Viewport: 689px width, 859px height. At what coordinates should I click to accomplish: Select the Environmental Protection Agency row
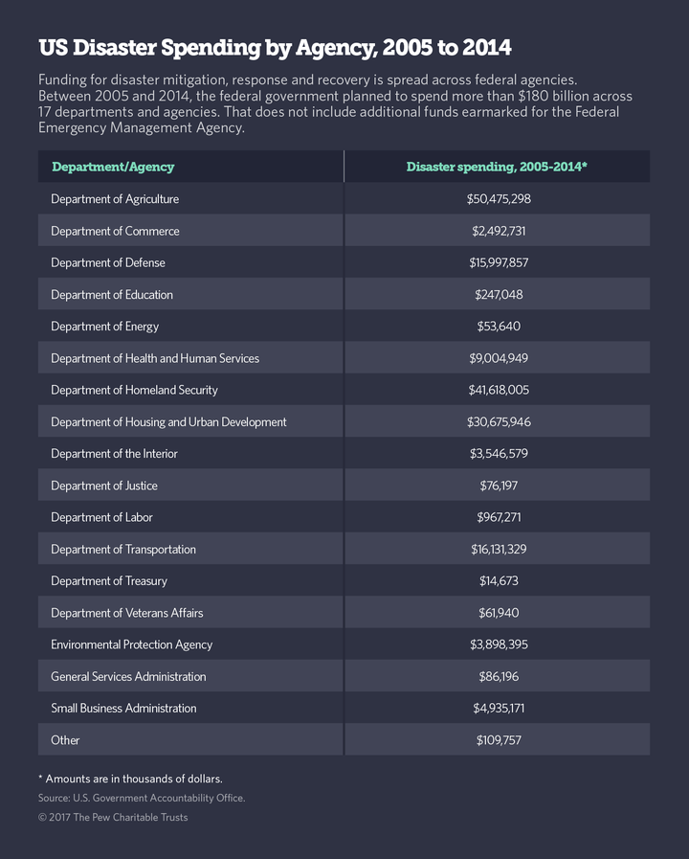pos(344,644)
